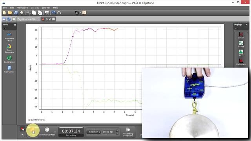Open the Calibration tool
The image size is (251, 141).
point(9,59)
